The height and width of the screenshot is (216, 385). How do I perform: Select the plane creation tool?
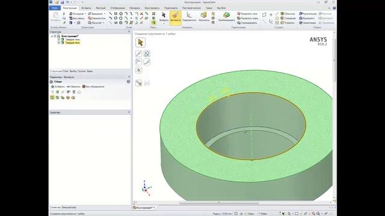coord(264,14)
